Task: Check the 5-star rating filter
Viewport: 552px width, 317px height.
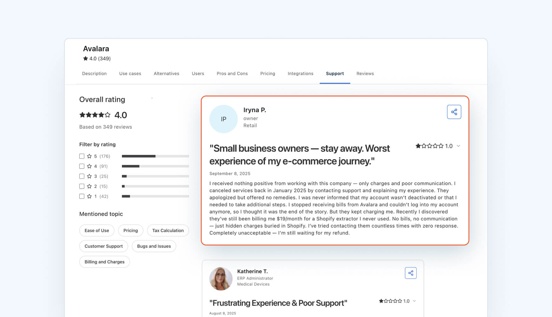Action: click(x=81, y=156)
